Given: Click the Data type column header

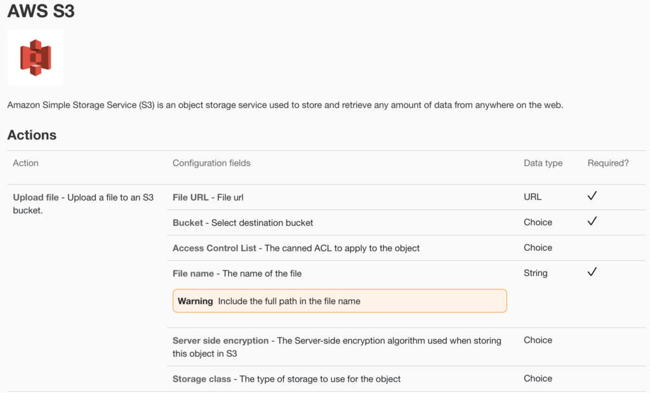Looking at the screenshot, I should pyautogui.click(x=543, y=163).
